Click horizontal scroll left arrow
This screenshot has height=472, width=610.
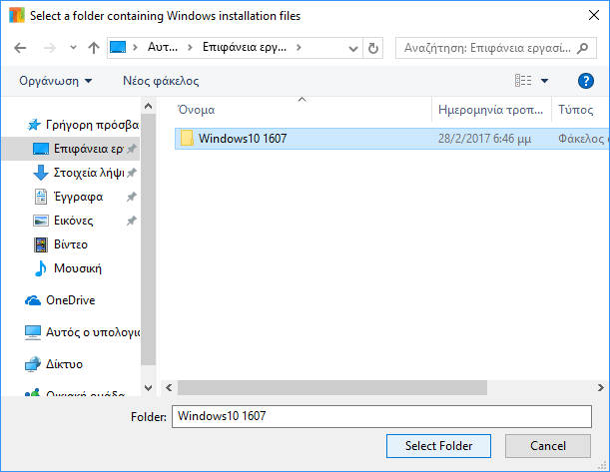click(x=169, y=387)
